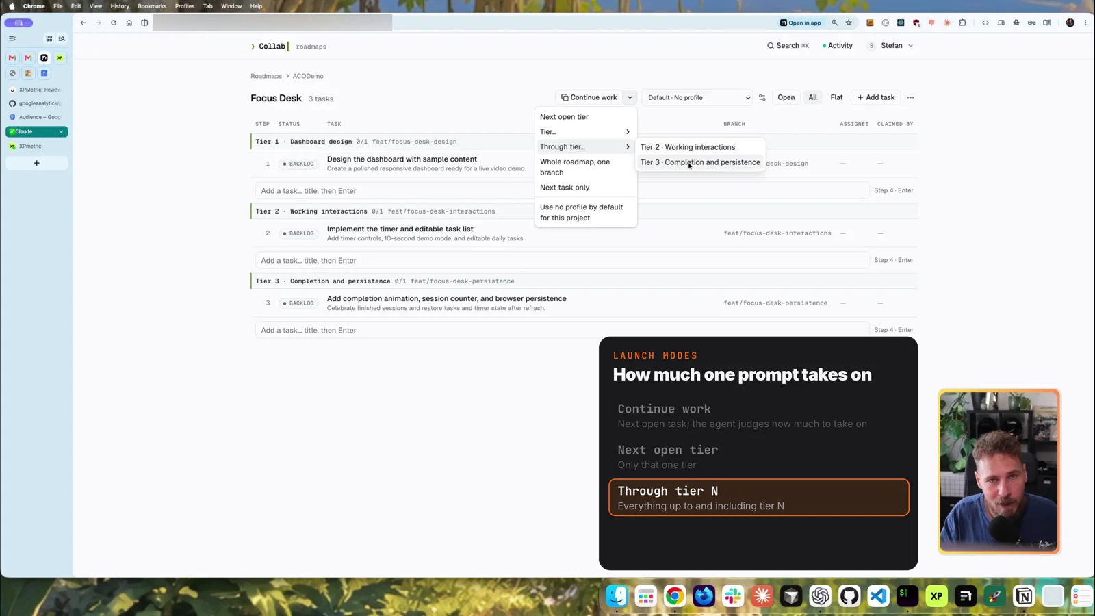Open the grid view icon in sidebar
The image size is (1095, 616).
[49, 38]
